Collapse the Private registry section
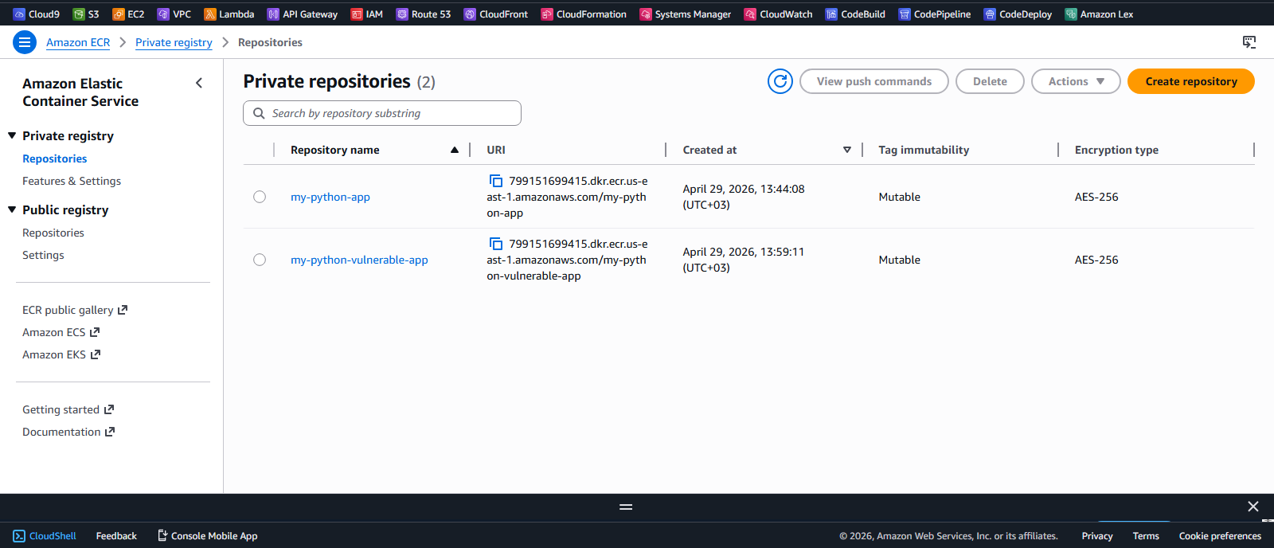The image size is (1274, 548). pyautogui.click(x=12, y=135)
